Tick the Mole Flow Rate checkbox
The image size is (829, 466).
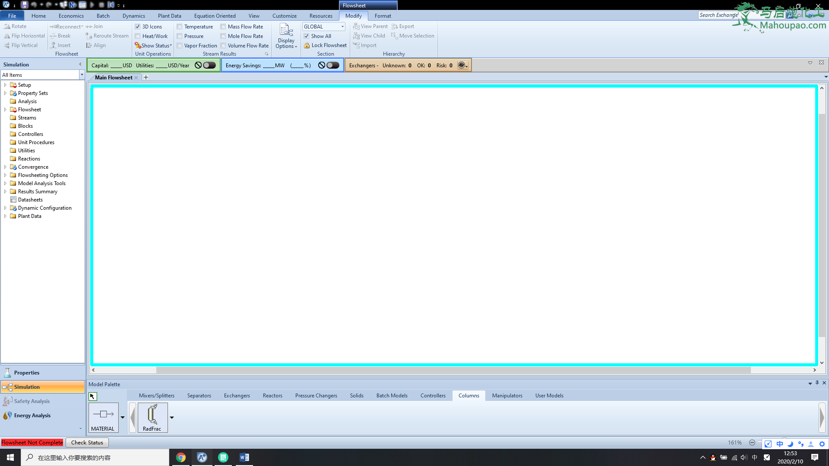click(x=223, y=36)
